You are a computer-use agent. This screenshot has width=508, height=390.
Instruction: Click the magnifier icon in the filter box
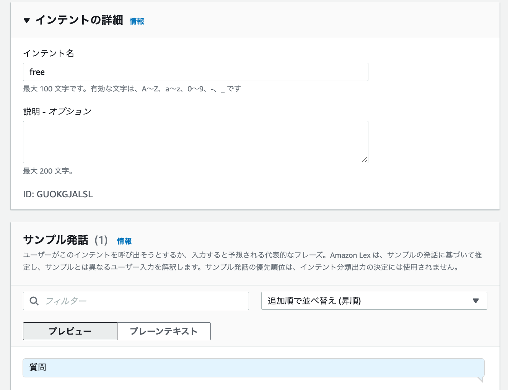pyautogui.click(x=34, y=301)
